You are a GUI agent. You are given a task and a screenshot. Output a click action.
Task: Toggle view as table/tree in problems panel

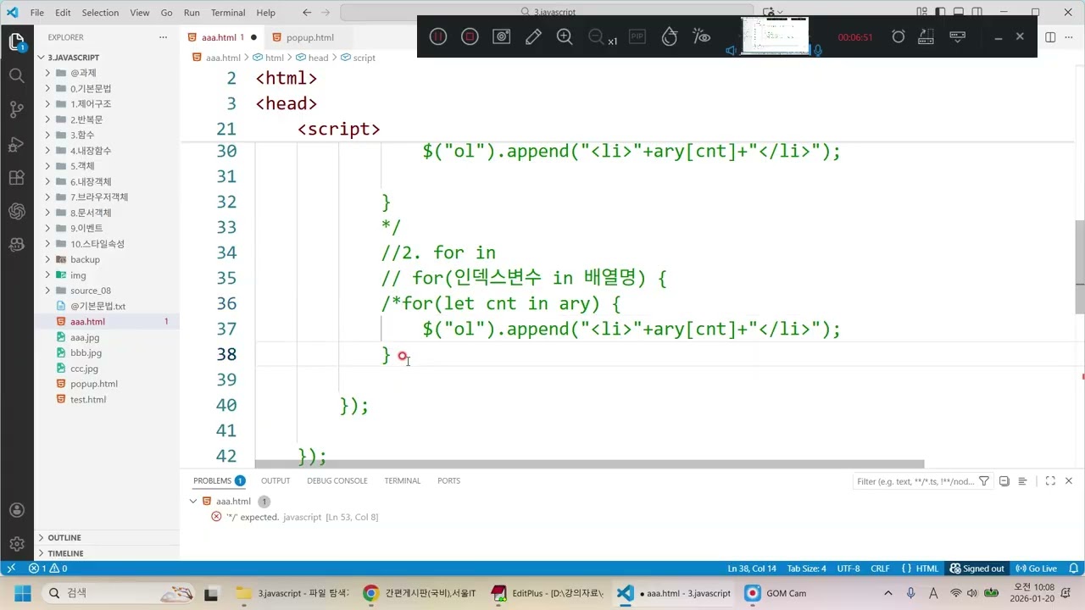(1022, 481)
